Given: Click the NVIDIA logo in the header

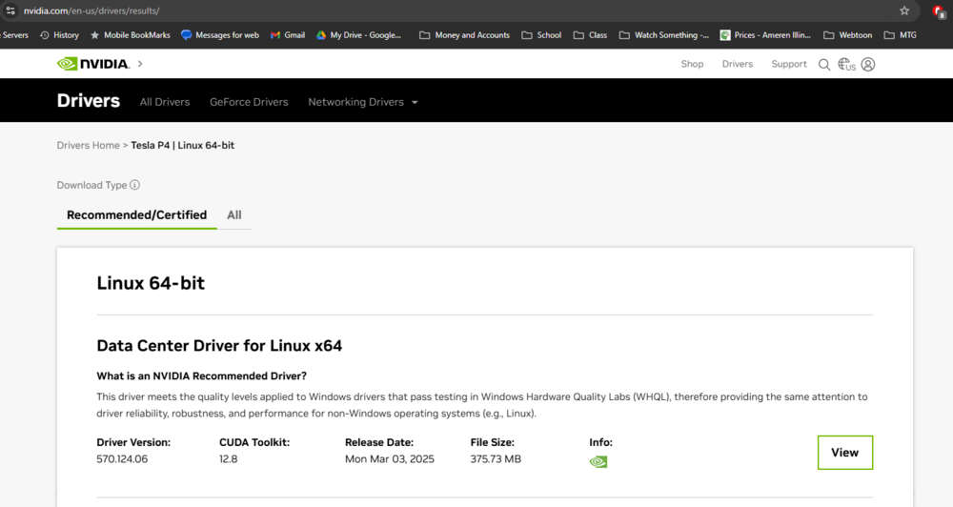Looking at the screenshot, I should point(93,64).
